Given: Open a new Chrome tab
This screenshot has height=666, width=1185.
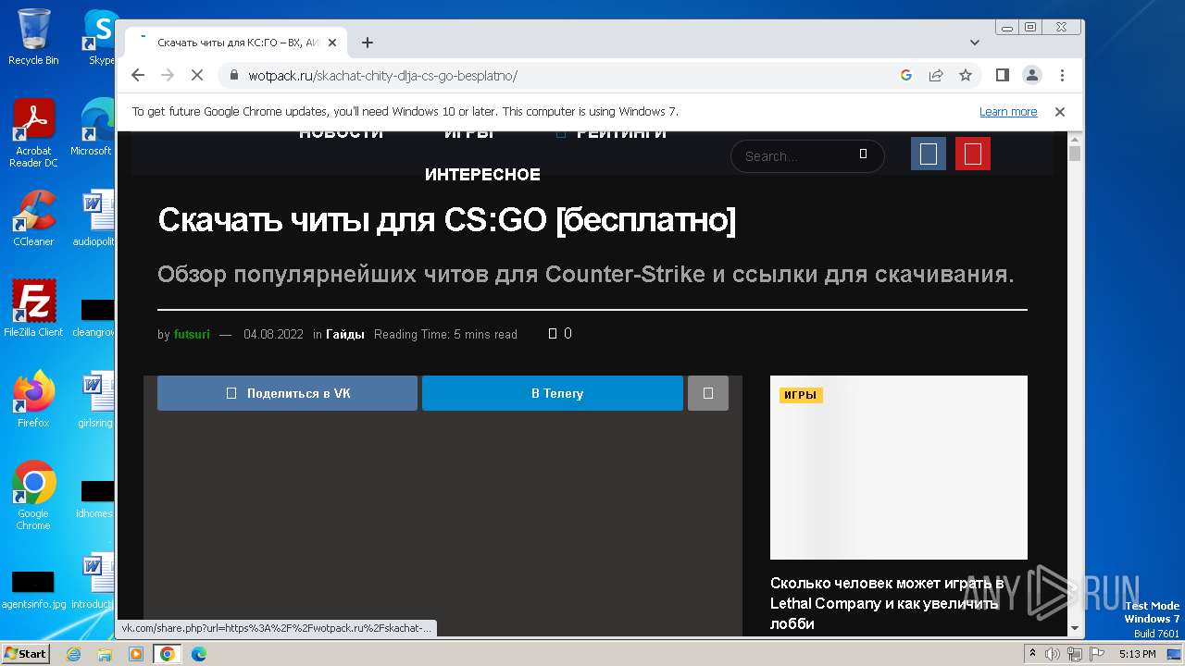Looking at the screenshot, I should pos(368,43).
